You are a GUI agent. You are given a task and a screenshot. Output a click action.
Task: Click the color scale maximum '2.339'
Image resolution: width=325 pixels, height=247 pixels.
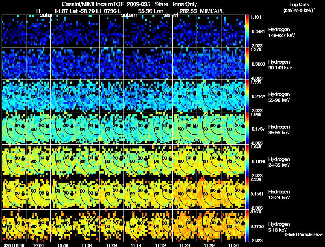tap(256, 179)
